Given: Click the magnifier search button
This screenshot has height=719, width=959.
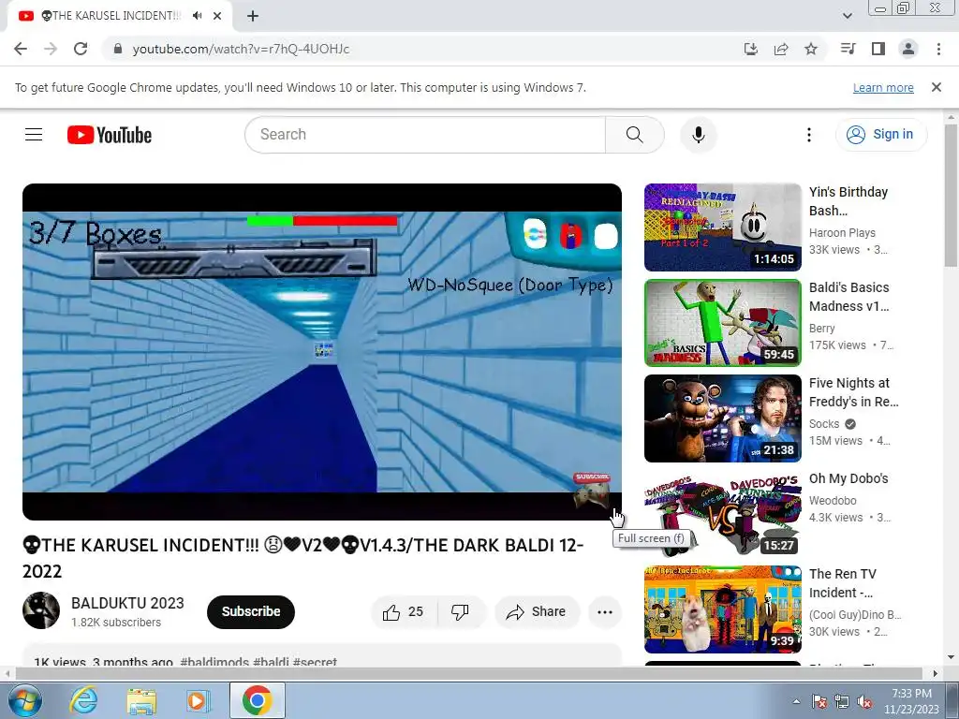Looking at the screenshot, I should click(634, 135).
